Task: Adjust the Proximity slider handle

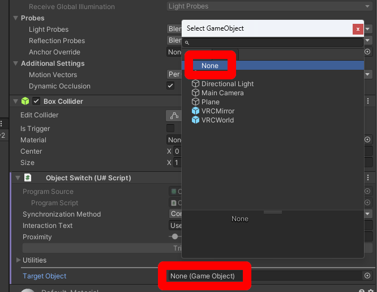Action: 175,236
